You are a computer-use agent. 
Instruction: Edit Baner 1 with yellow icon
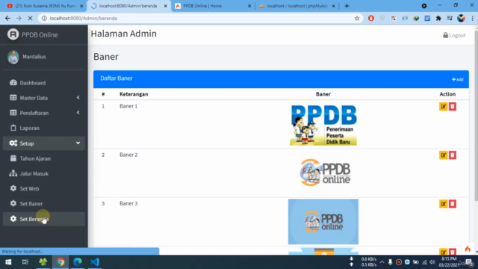click(x=443, y=106)
